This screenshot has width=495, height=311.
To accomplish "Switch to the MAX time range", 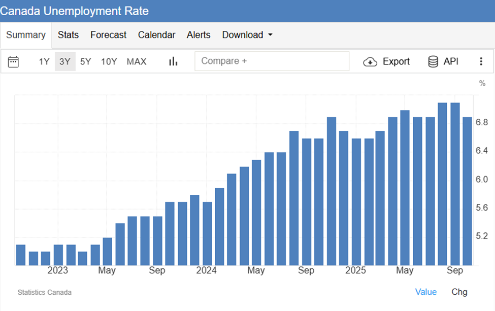I will [x=137, y=62].
